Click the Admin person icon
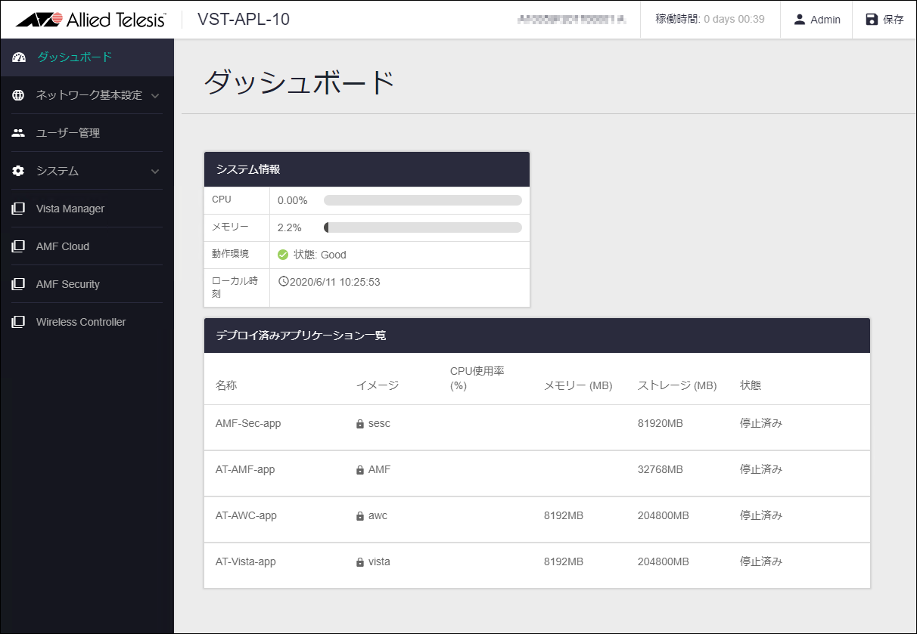 [799, 20]
